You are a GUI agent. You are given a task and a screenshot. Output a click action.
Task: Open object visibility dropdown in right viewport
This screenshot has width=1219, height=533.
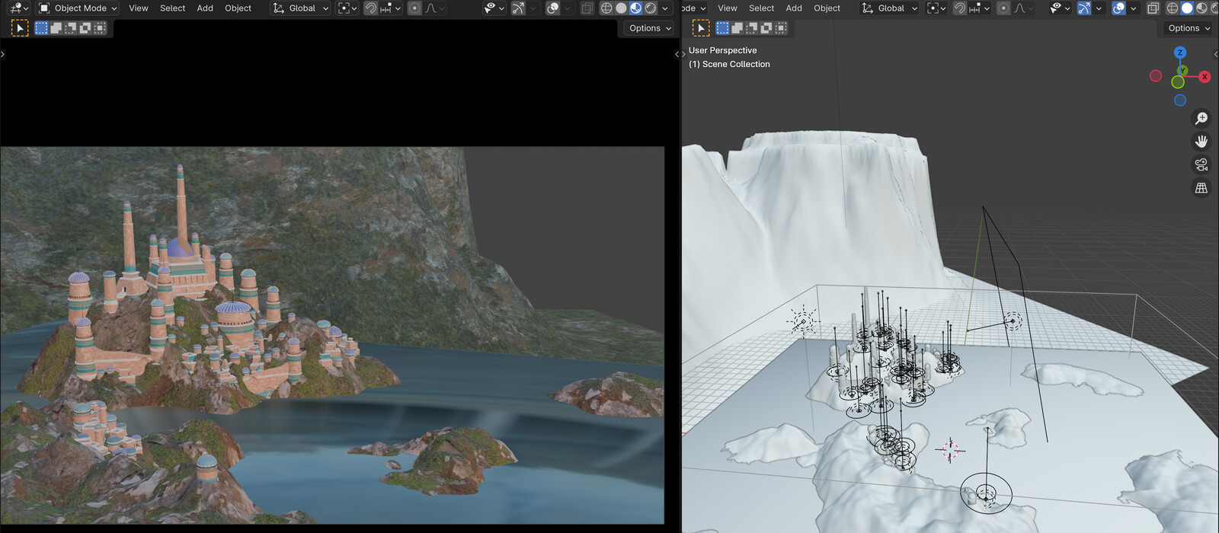click(x=1060, y=8)
